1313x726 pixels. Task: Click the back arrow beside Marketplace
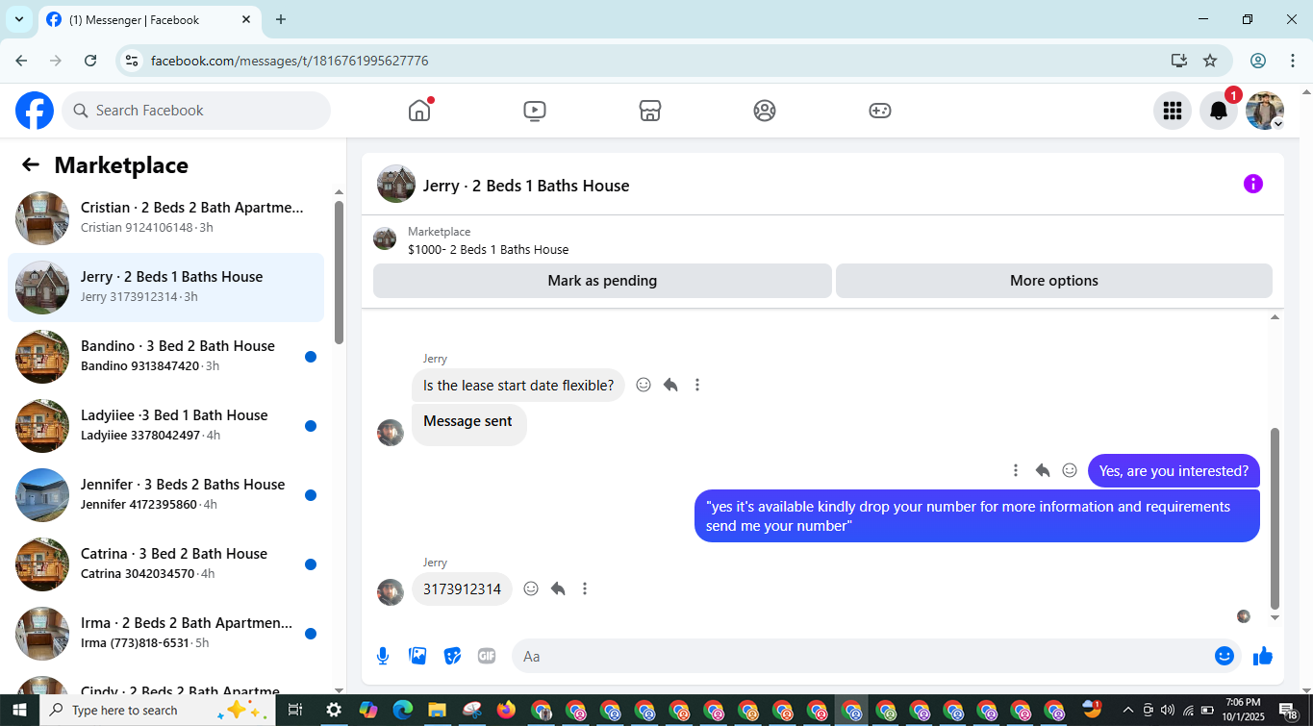[31, 165]
